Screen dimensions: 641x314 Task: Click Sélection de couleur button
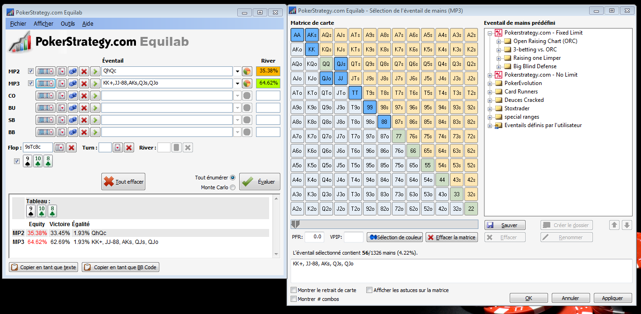click(x=395, y=237)
